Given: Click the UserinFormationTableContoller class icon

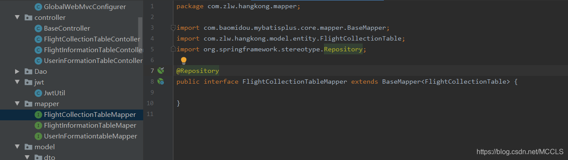Looking at the screenshot, I should [x=38, y=61].
